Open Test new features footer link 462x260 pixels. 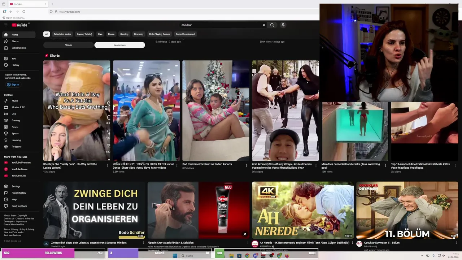coord(12,235)
